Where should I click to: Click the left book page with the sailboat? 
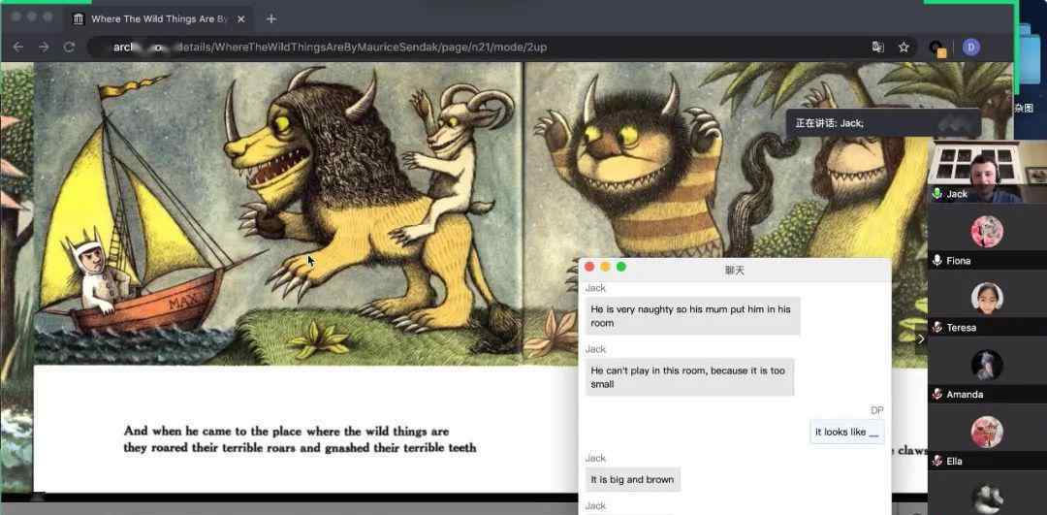(x=278, y=213)
